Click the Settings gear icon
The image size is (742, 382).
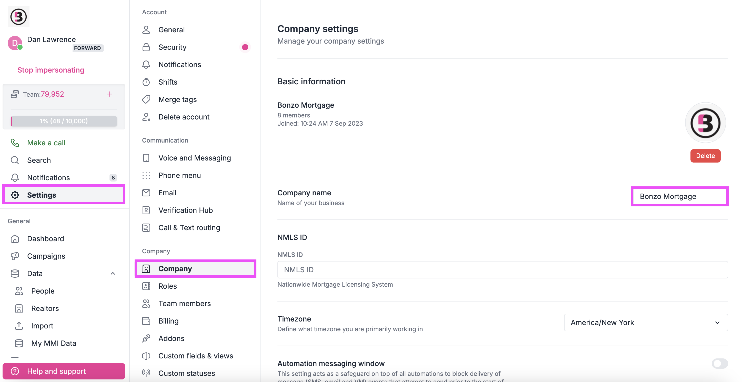15,195
